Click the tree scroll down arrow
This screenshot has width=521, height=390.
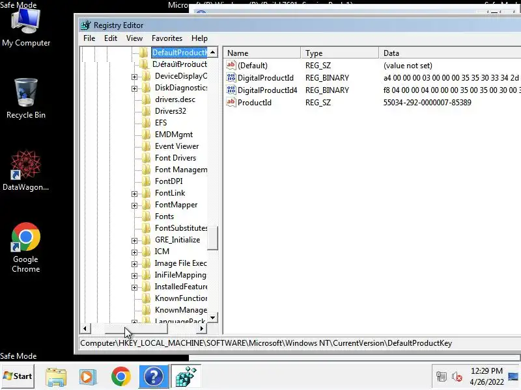(x=213, y=317)
